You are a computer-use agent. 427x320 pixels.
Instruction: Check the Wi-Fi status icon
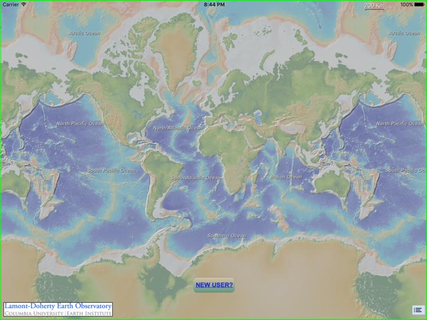tap(24, 5)
